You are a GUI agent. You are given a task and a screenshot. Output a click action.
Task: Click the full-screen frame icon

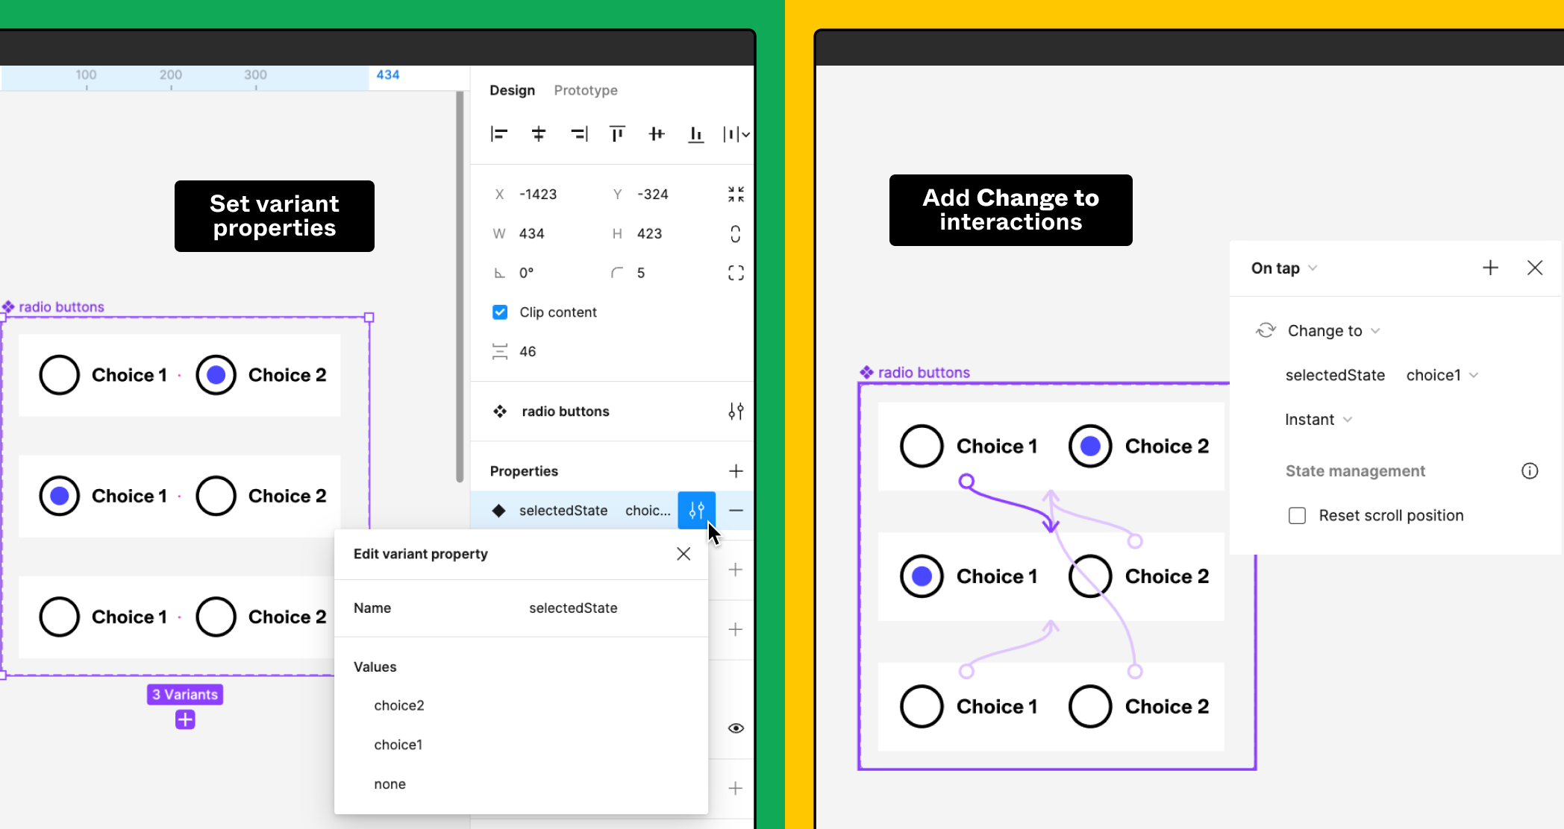tap(736, 272)
